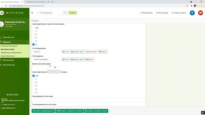This screenshot has height=115, width=205.
Task: Select rating 3 for end-of-frying fat
Action: [x=33, y=86]
